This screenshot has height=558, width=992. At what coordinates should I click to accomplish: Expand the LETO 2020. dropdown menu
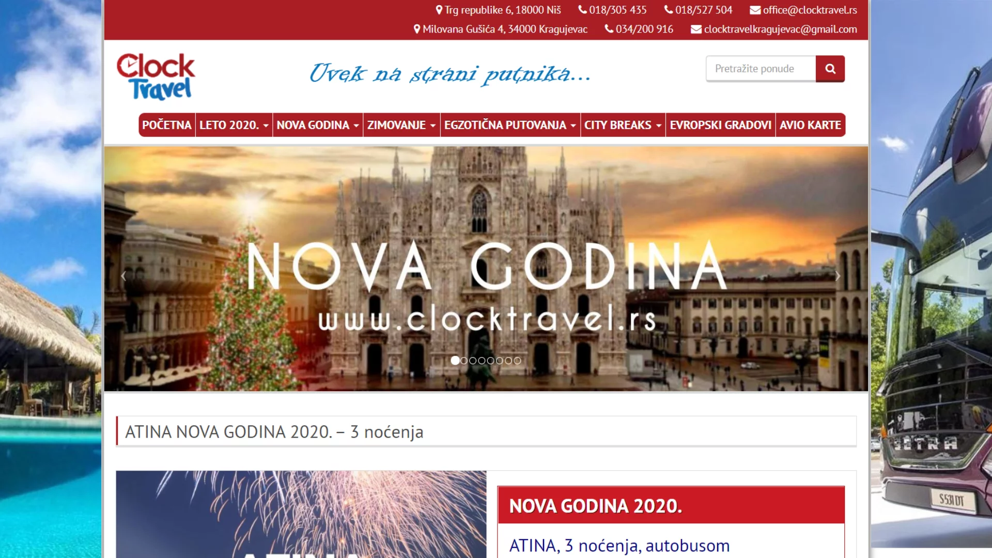[x=234, y=125]
